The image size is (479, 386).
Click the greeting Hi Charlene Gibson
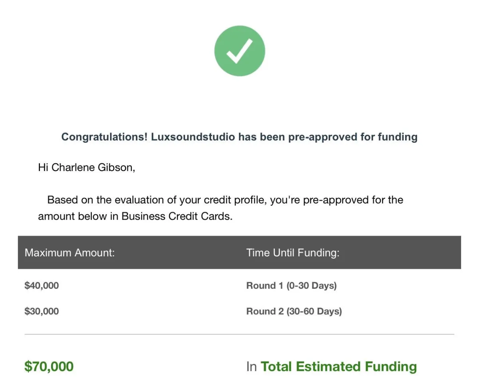[87, 167]
